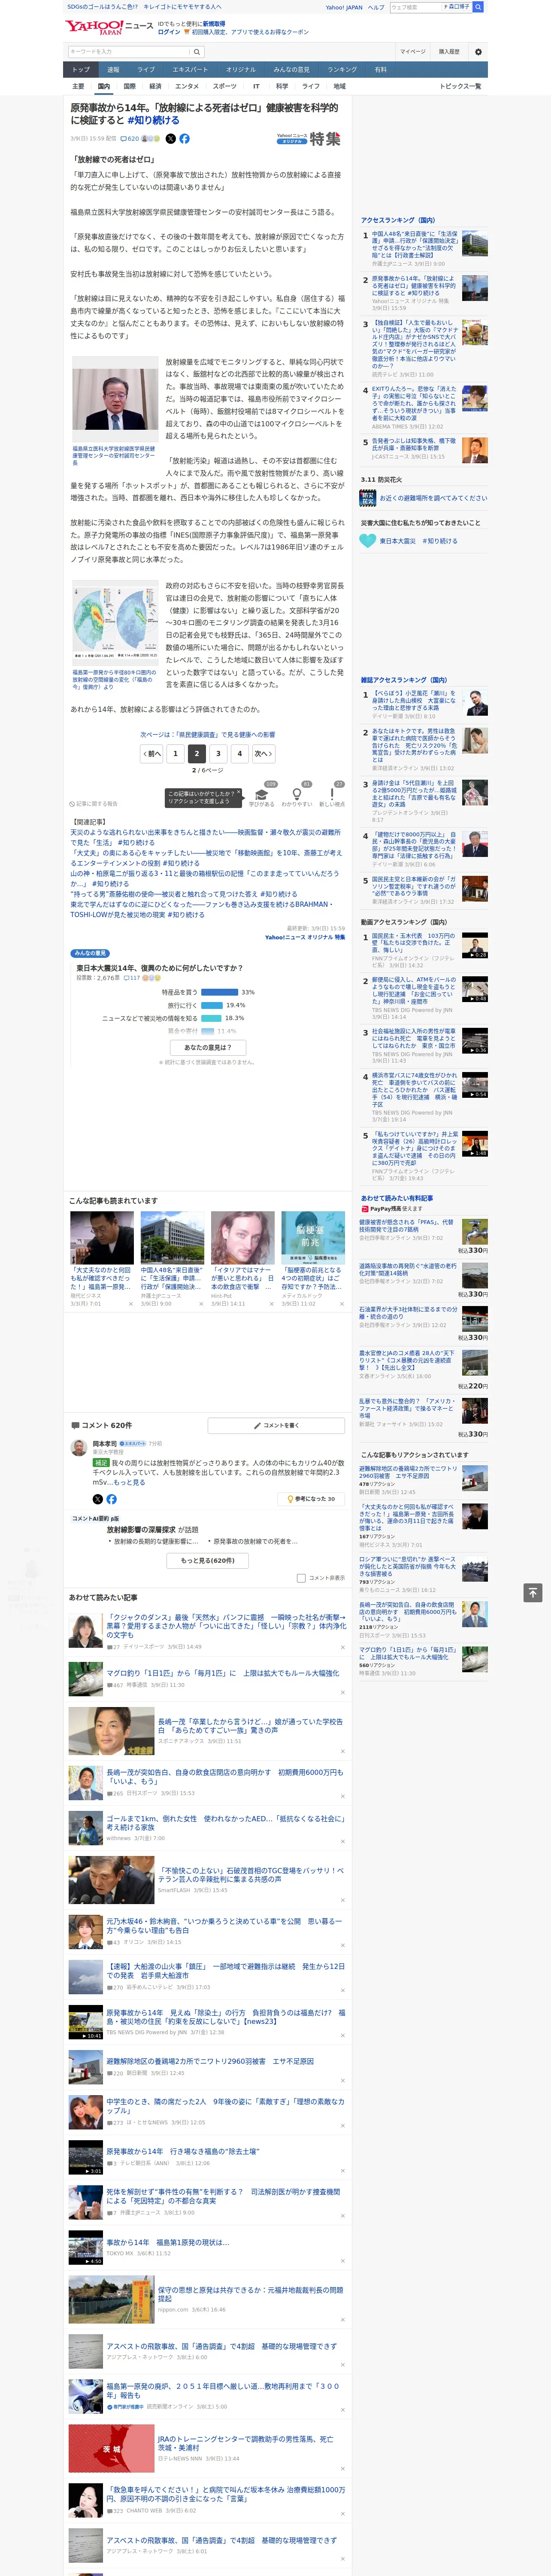Open the 速報 tab
Viewport: 551px width, 2576px height.
[x=113, y=70]
